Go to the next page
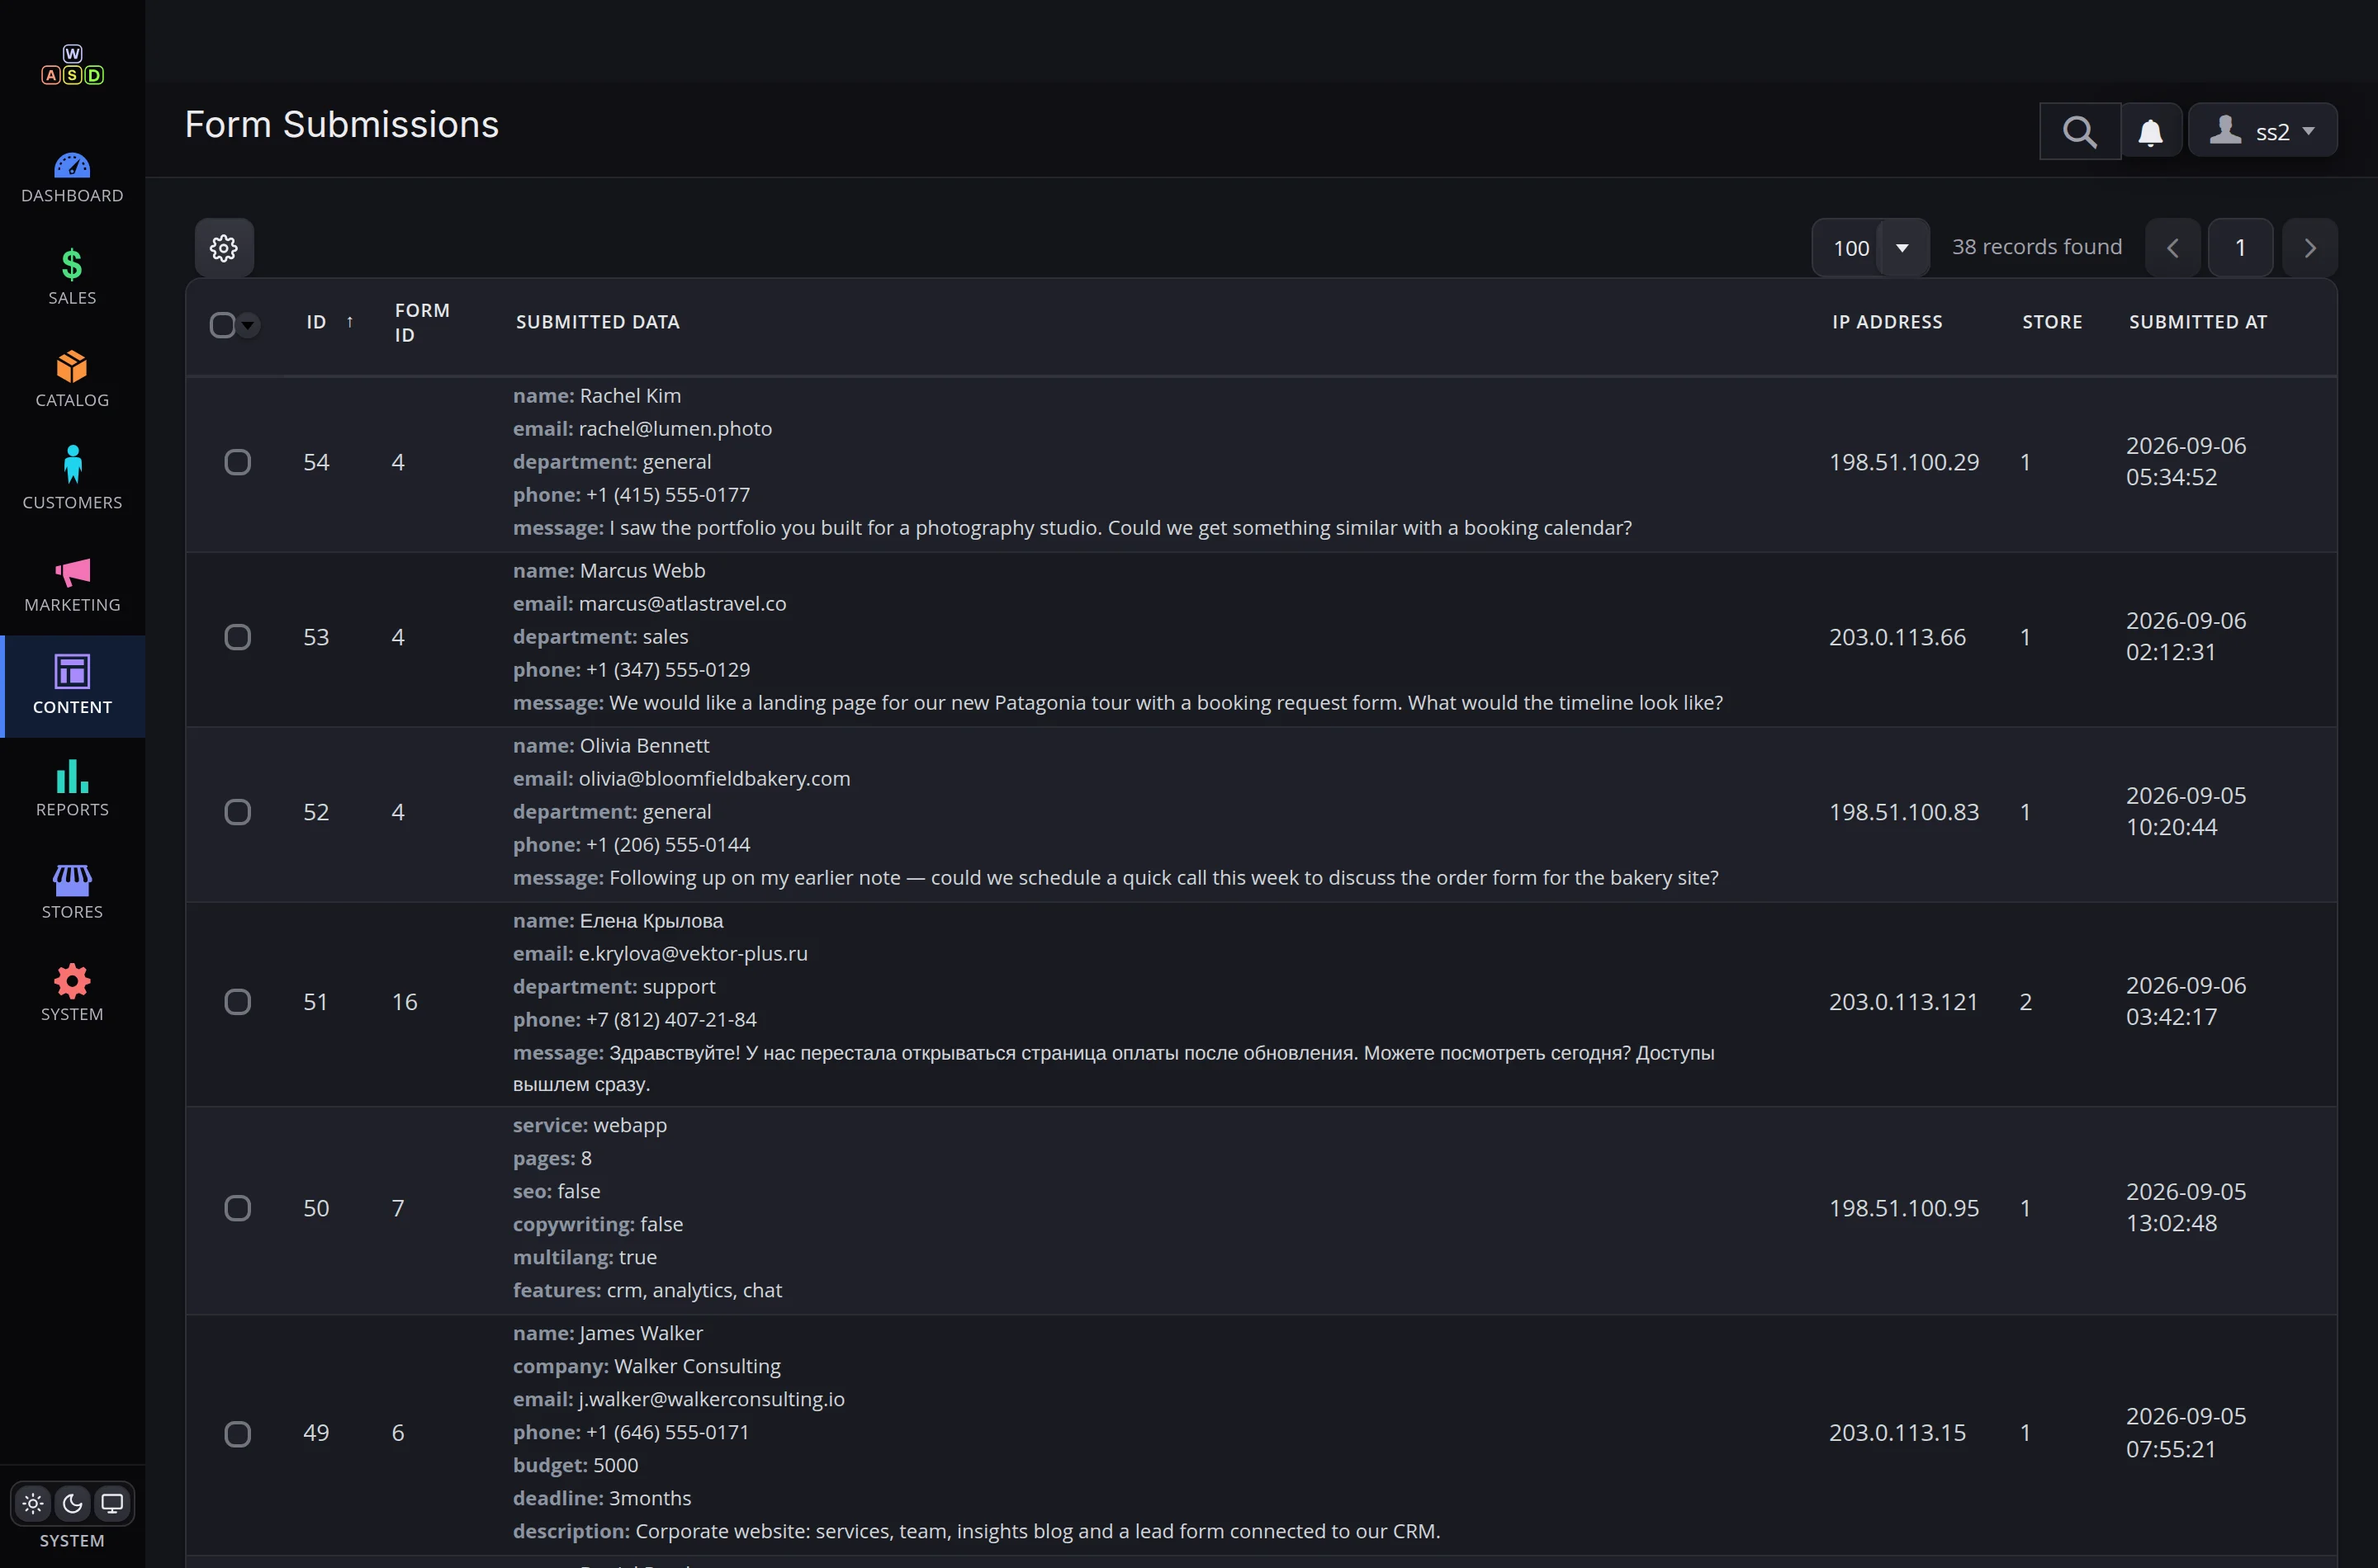This screenshot has height=1568, width=2378. click(2309, 247)
